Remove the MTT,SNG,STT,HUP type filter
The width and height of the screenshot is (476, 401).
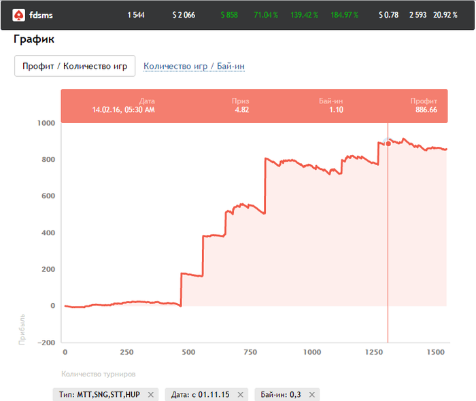(150, 395)
